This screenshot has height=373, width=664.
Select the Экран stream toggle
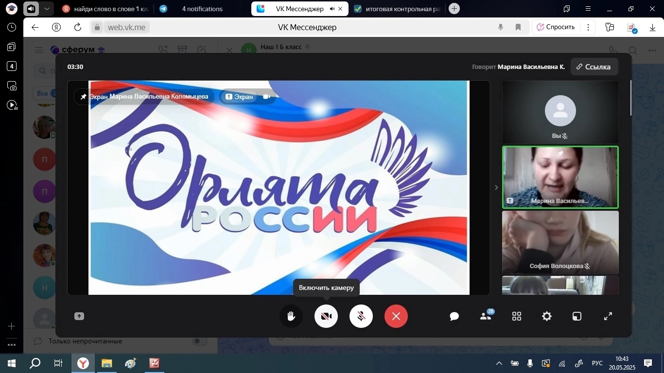pos(240,97)
